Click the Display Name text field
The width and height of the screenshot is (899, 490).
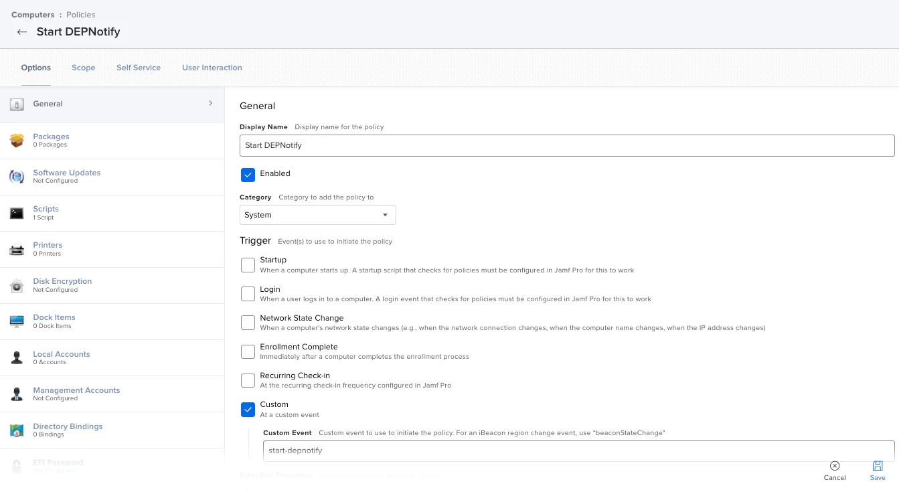567,145
